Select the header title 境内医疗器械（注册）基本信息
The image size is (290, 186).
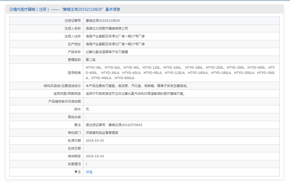pos(67,9)
